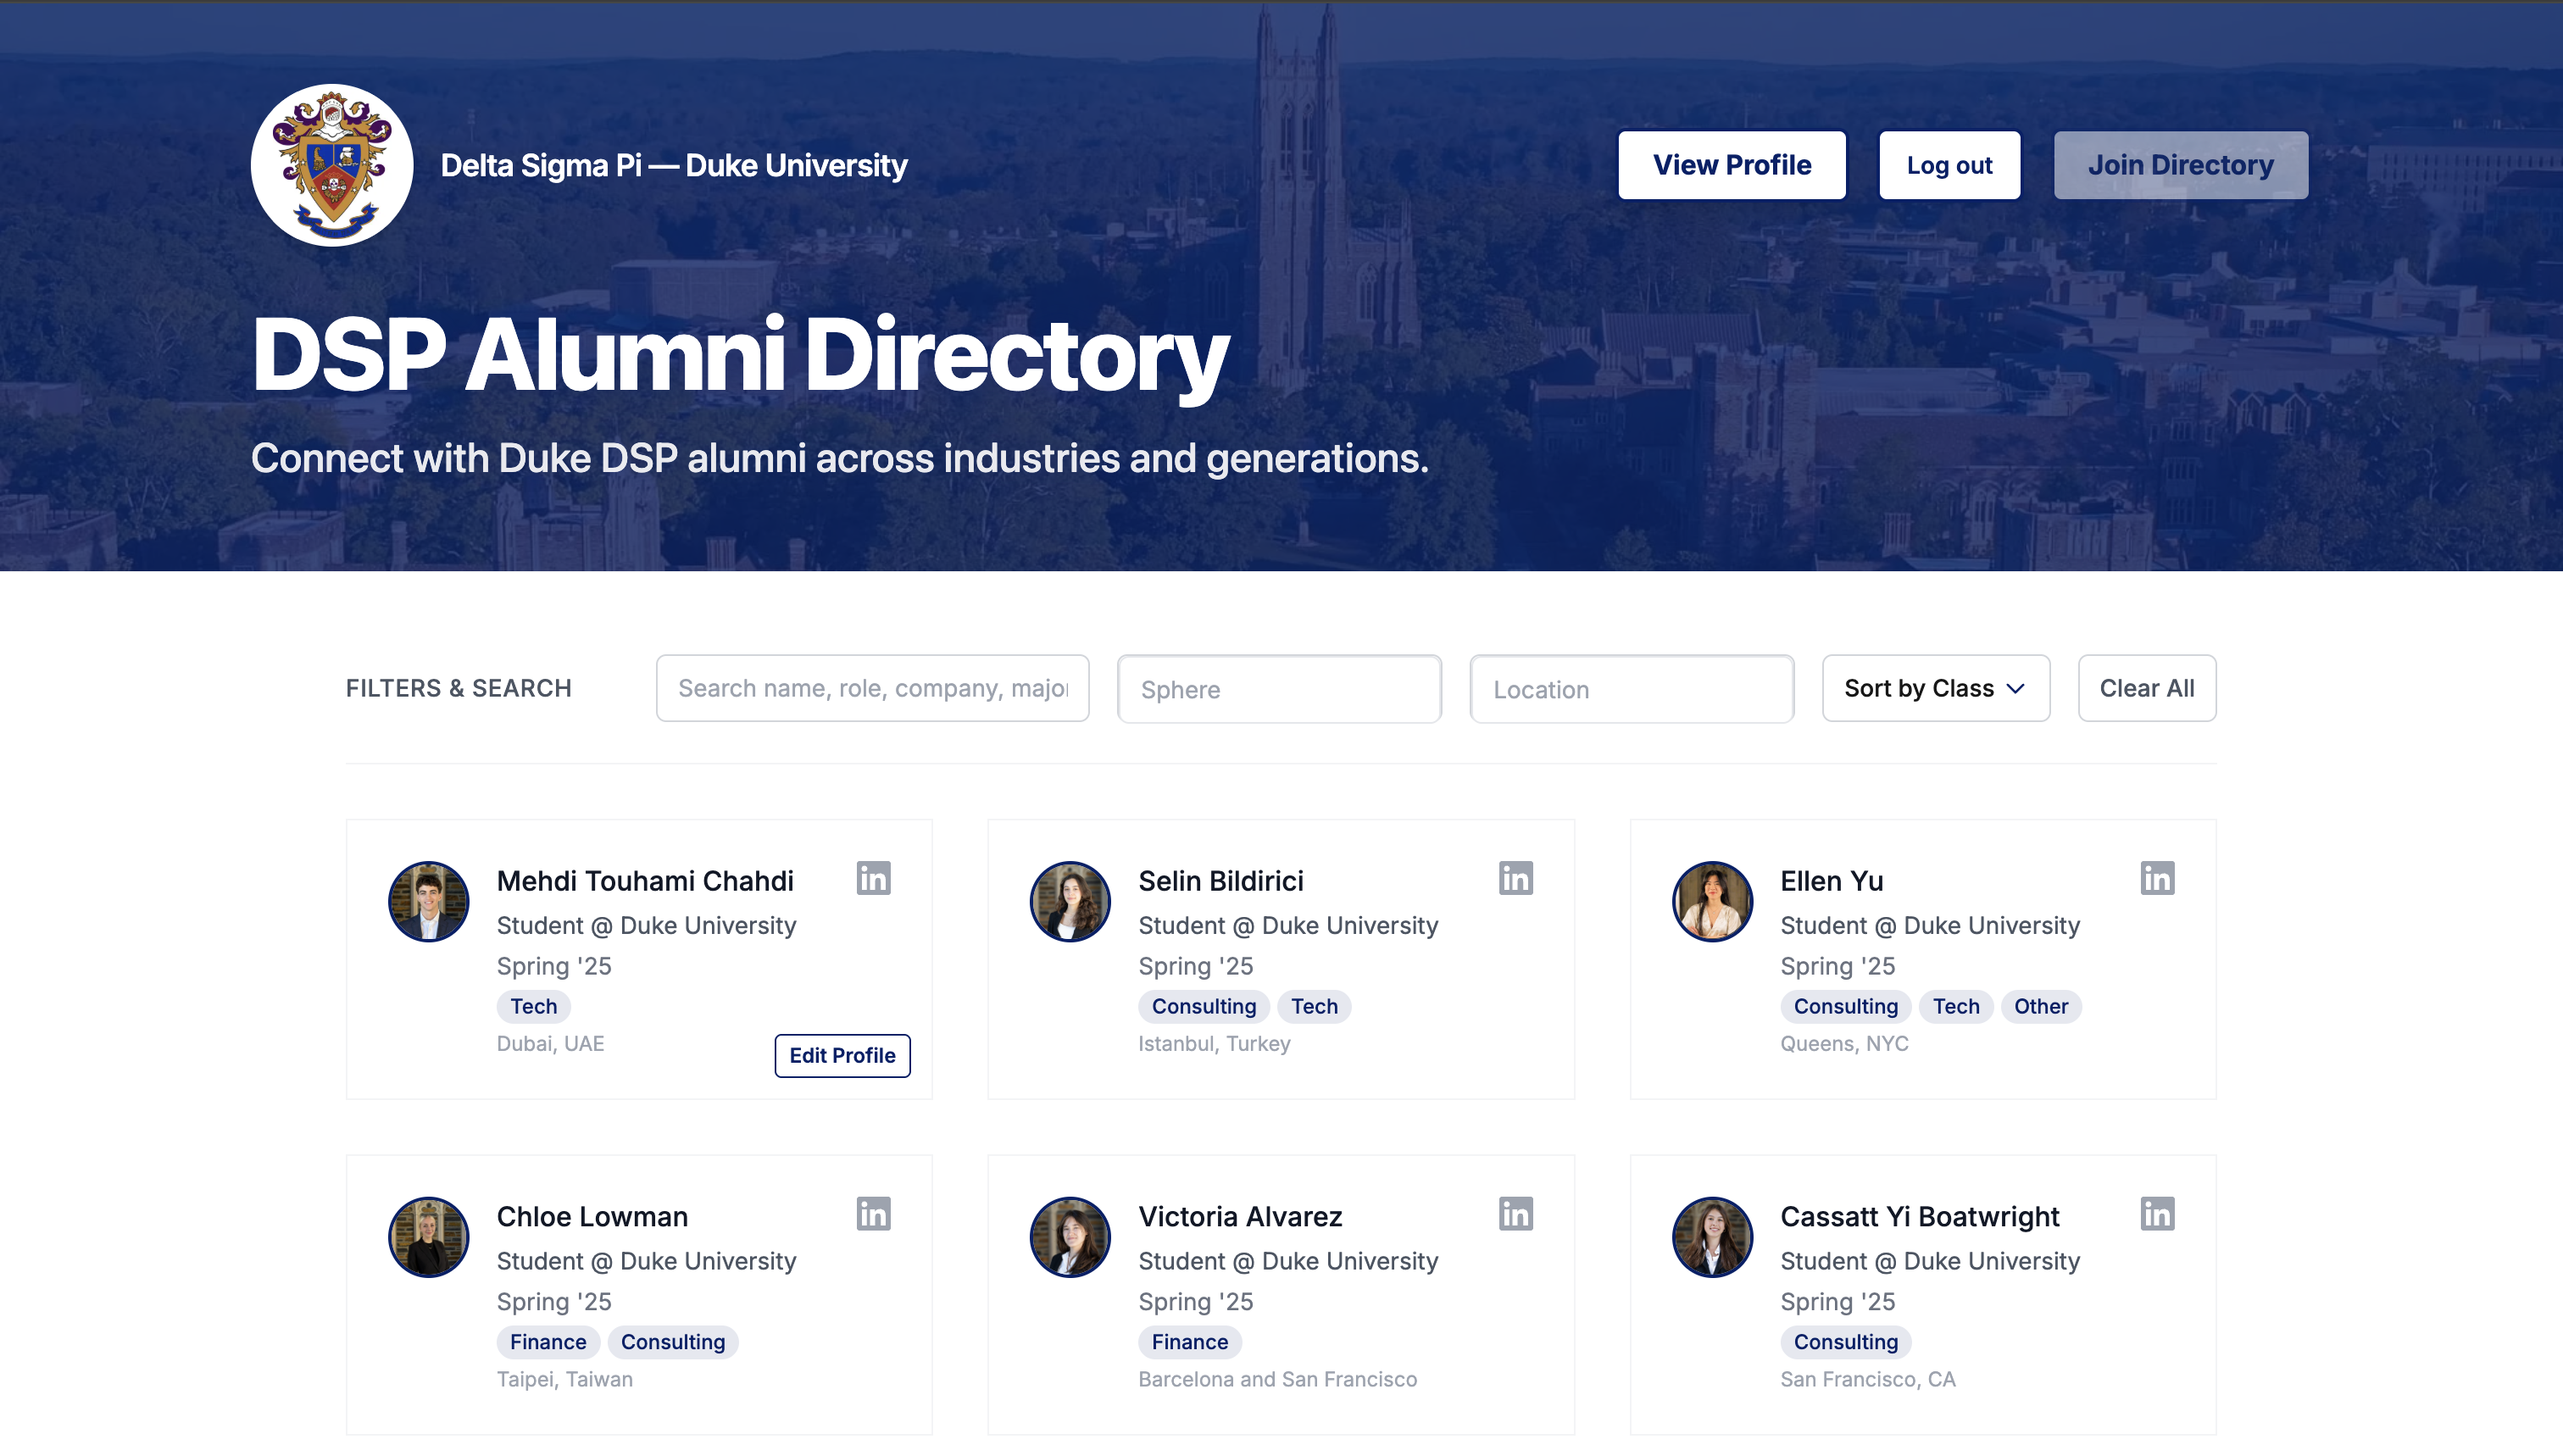Click the Clear All button
This screenshot has height=1456, width=2563.
pyautogui.click(x=2146, y=688)
